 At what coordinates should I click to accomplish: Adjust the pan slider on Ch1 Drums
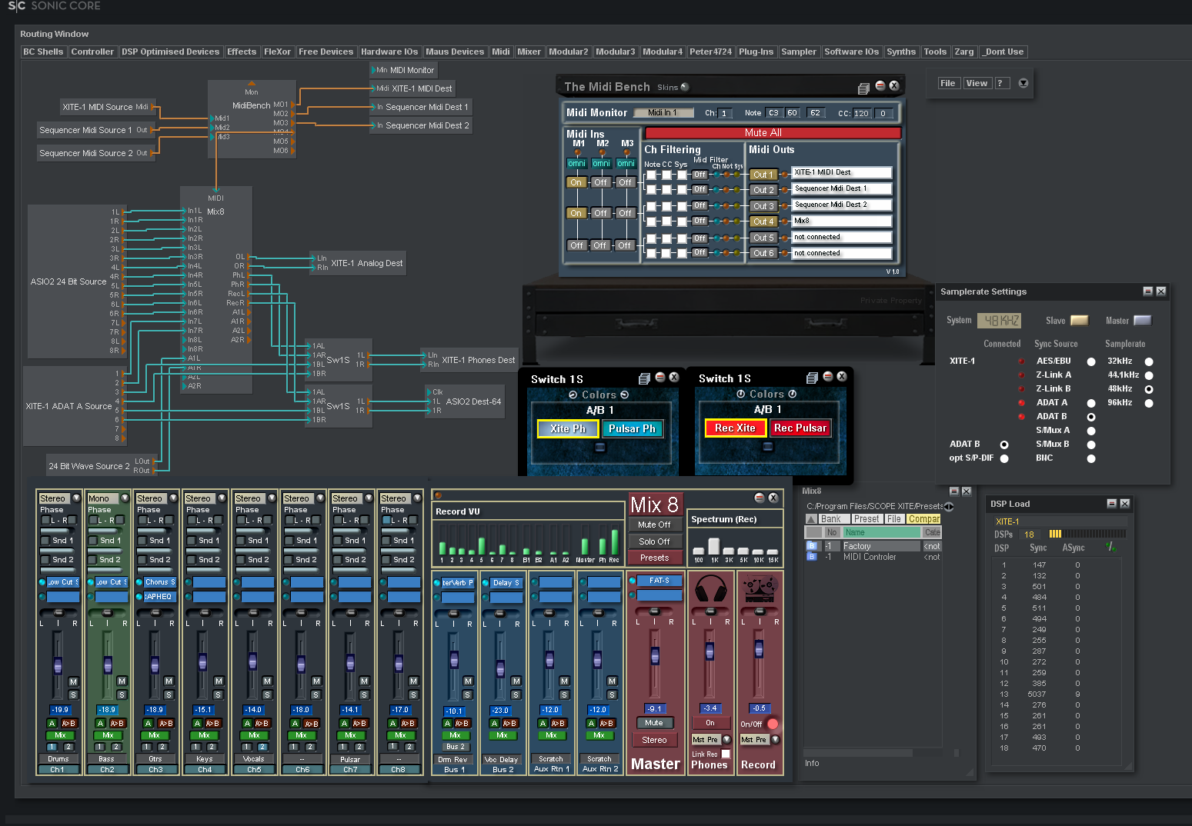pyautogui.click(x=58, y=613)
